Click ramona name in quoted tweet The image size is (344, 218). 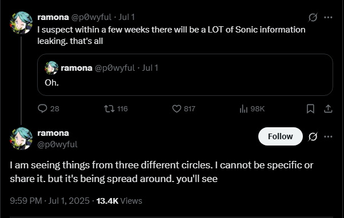click(77, 68)
